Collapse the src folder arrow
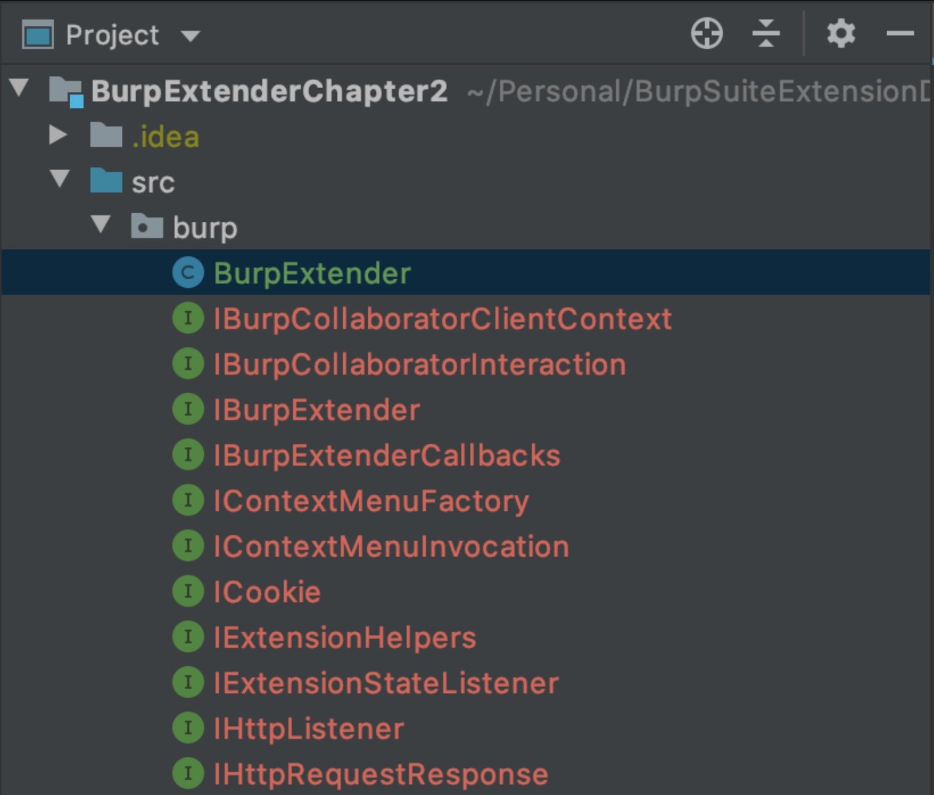Screen dimensions: 934x795 (x=60, y=179)
